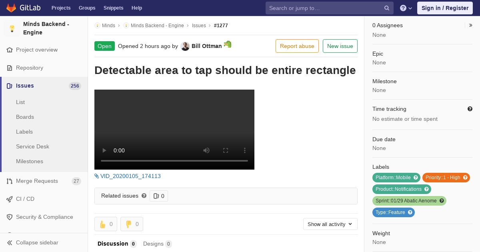Click the #1277 breadcrumb link

[x=221, y=26]
